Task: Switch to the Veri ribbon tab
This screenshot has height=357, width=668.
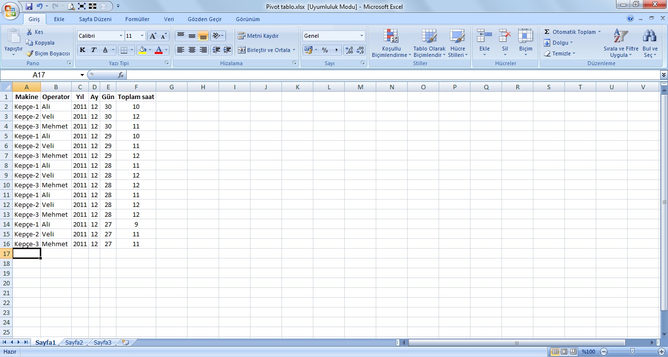Action: click(169, 19)
